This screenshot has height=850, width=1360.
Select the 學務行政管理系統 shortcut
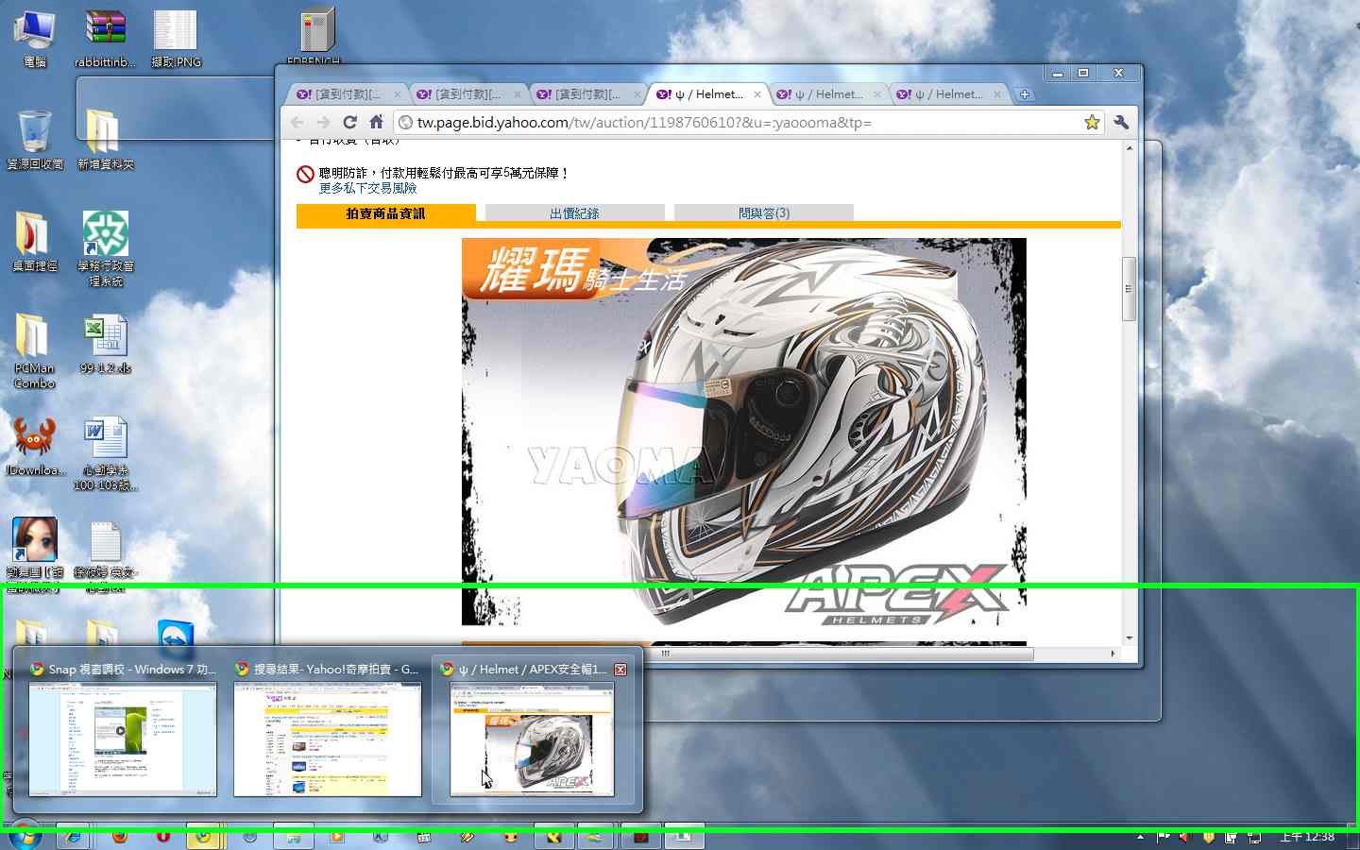(105, 248)
